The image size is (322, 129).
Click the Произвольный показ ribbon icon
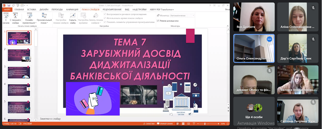pyautogui.click(x=44, y=15)
